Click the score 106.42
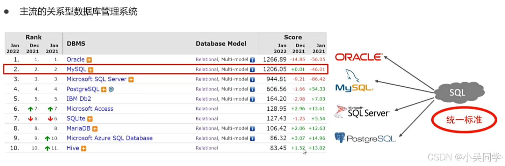Image resolution: width=505 pixels, height=166 pixels. (277, 128)
